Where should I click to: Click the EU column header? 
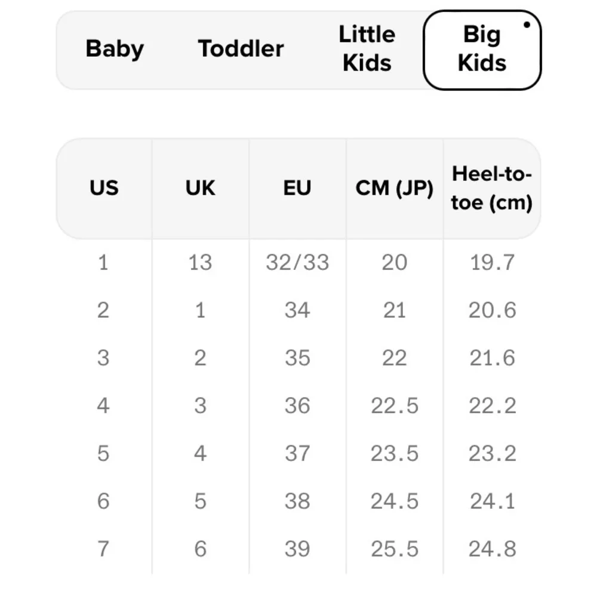tap(297, 188)
